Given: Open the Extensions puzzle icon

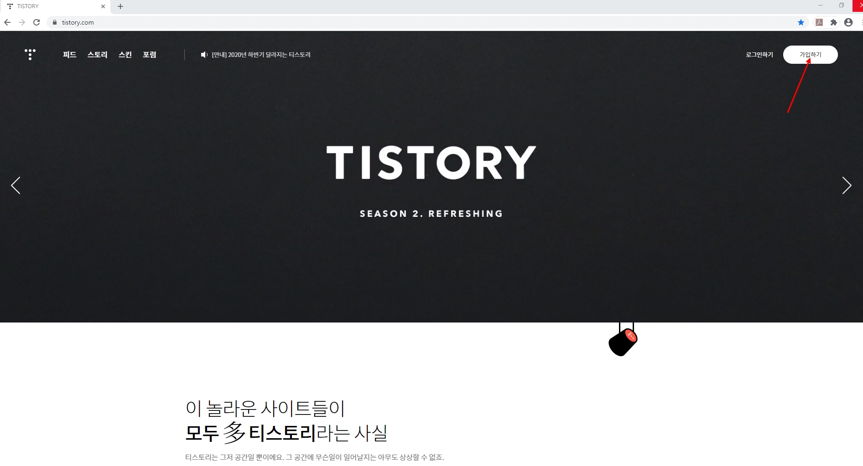Looking at the screenshot, I should [x=834, y=22].
